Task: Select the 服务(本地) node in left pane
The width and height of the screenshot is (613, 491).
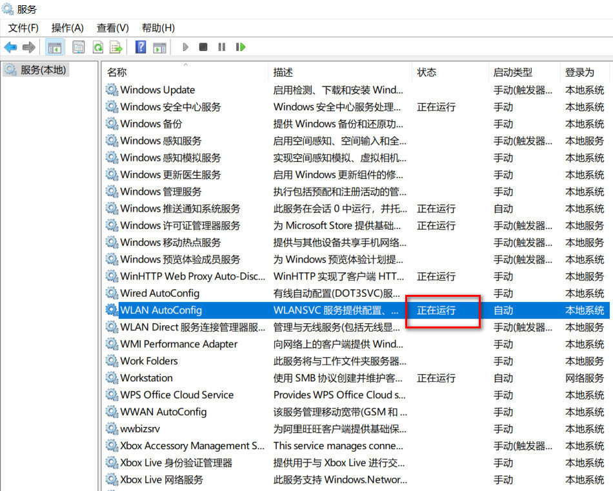Action: (x=39, y=70)
